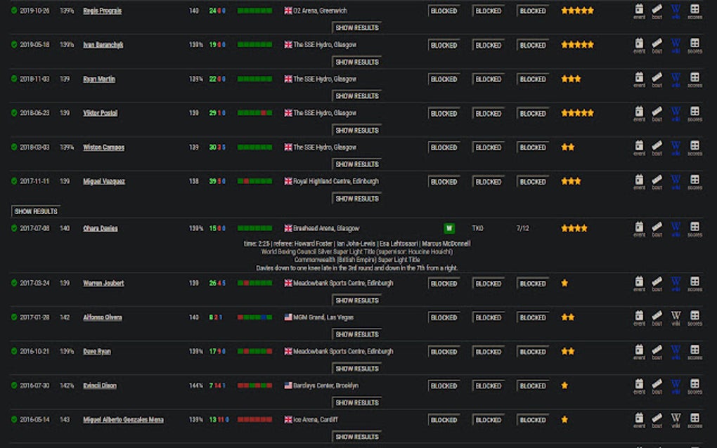This screenshot has width=717, height=448.
Task: Click the wiki icon for the Alfonso Olvera fight
Action: (675, 316)
